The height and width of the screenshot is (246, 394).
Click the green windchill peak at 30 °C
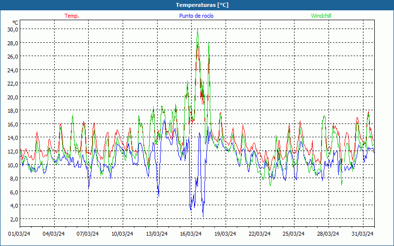tap(198, 30)
